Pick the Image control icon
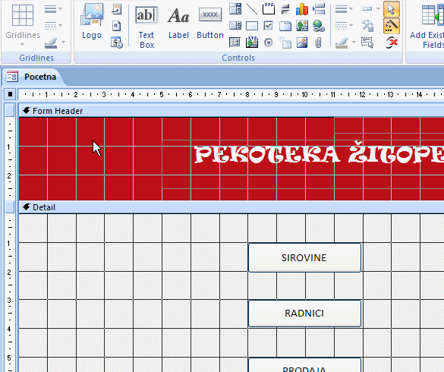 302,43
